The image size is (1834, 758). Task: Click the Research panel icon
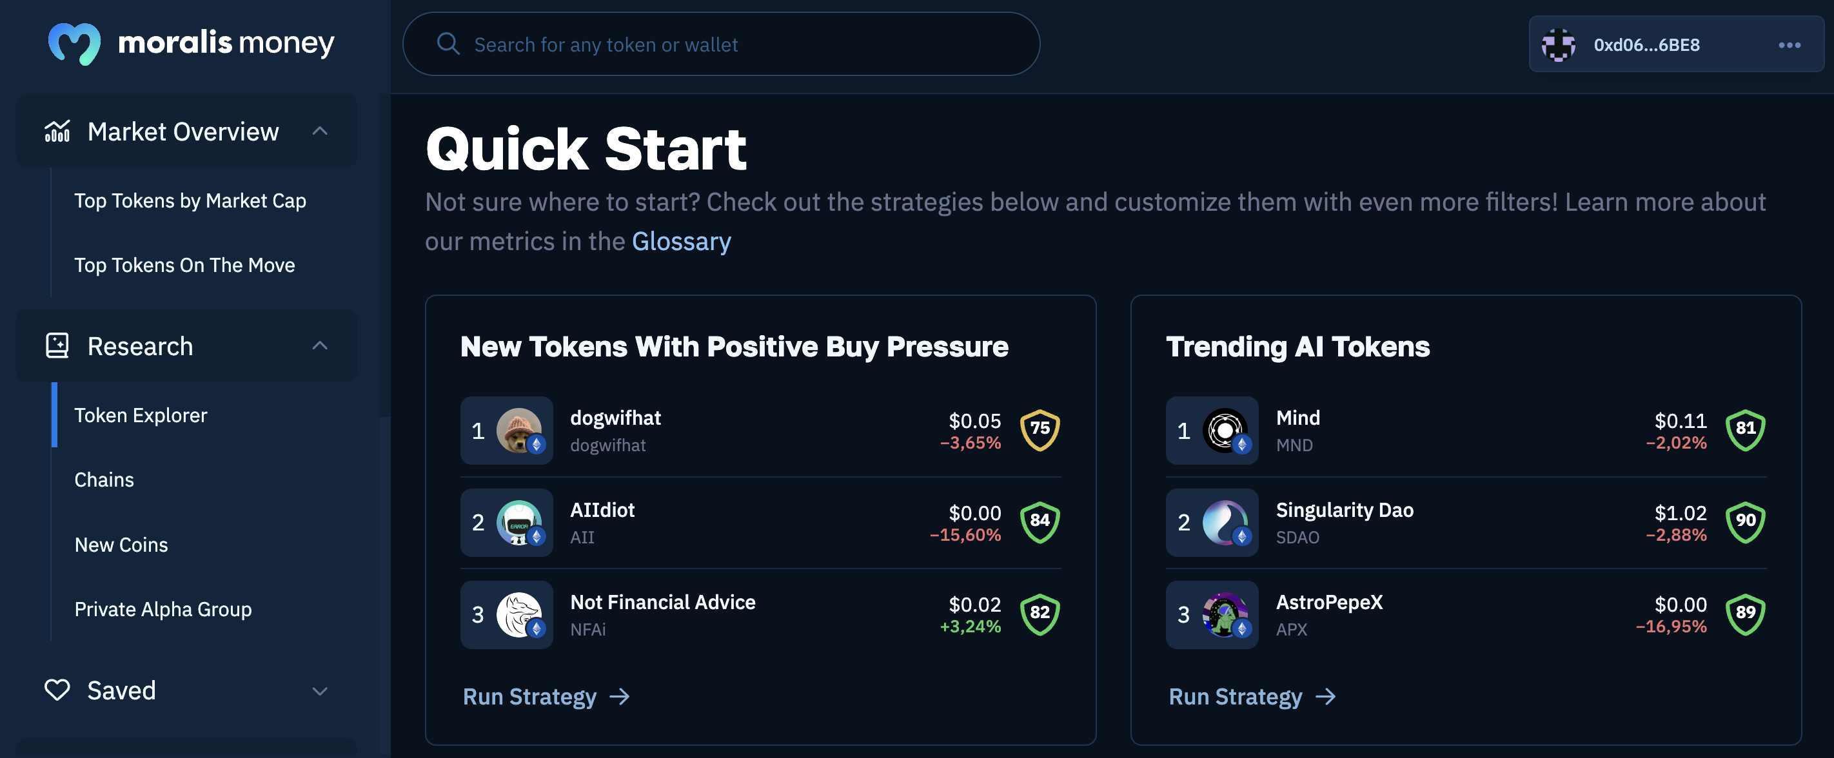coord(57,344)
